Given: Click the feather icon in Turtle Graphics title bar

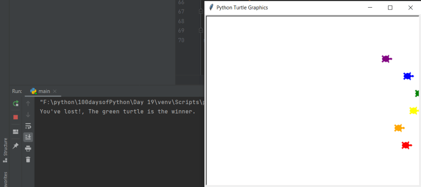Looking at the screenshot, I should click(211, 8).
